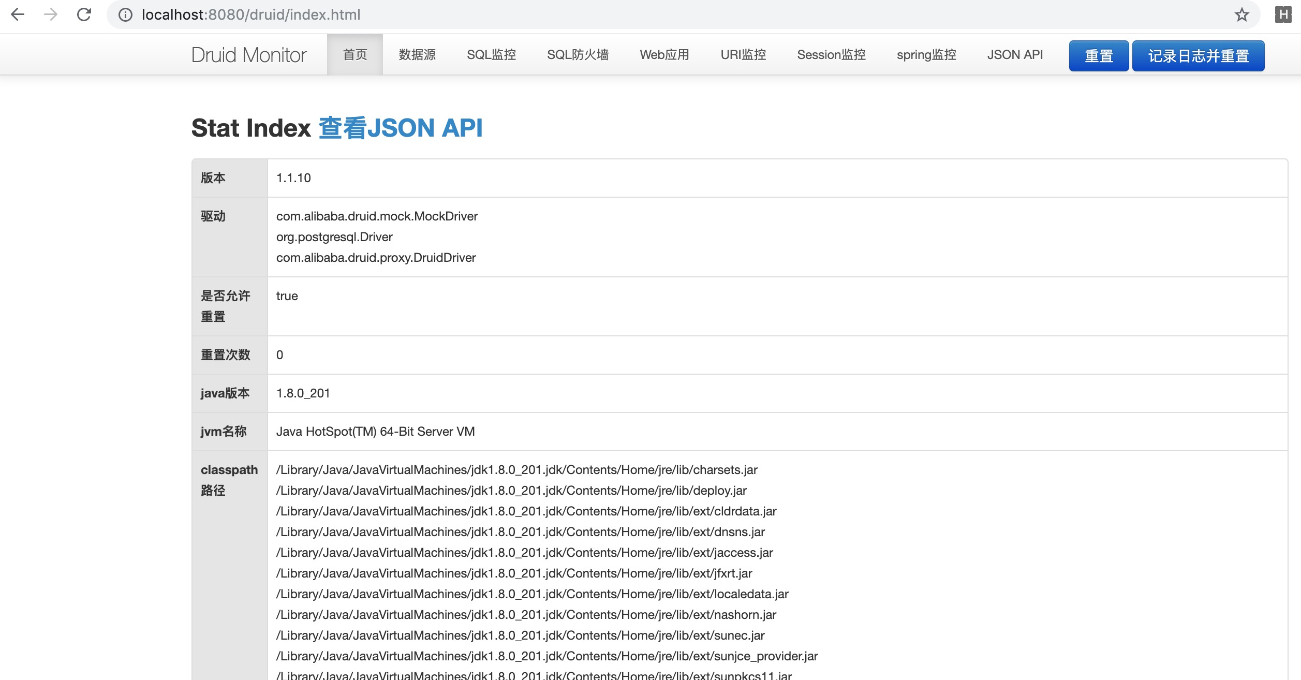
Task: Select the jfxrt.jar classpath line
Action: 514,573
